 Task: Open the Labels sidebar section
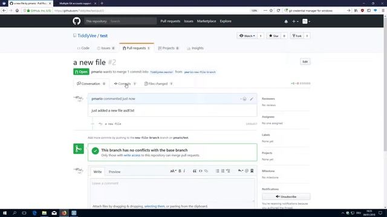click(266, 135)
